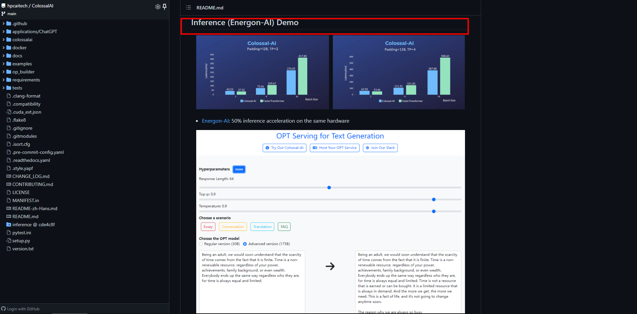This screenshot has width=637, height=314.
Task: Expand the op_builder folder chevron
Action: click(x=3, y=72)
